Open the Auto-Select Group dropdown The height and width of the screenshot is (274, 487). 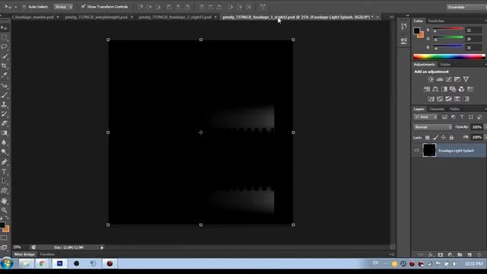[x=63, y=7]
